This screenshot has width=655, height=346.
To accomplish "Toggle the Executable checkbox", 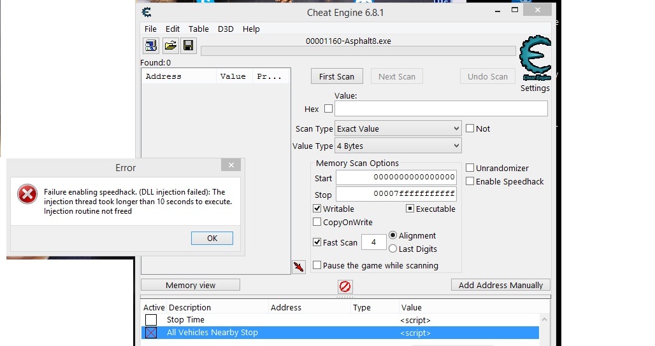I will tap(410, 209).
